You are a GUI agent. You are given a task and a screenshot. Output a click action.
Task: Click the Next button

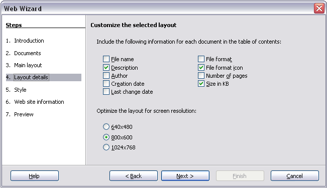185,176
